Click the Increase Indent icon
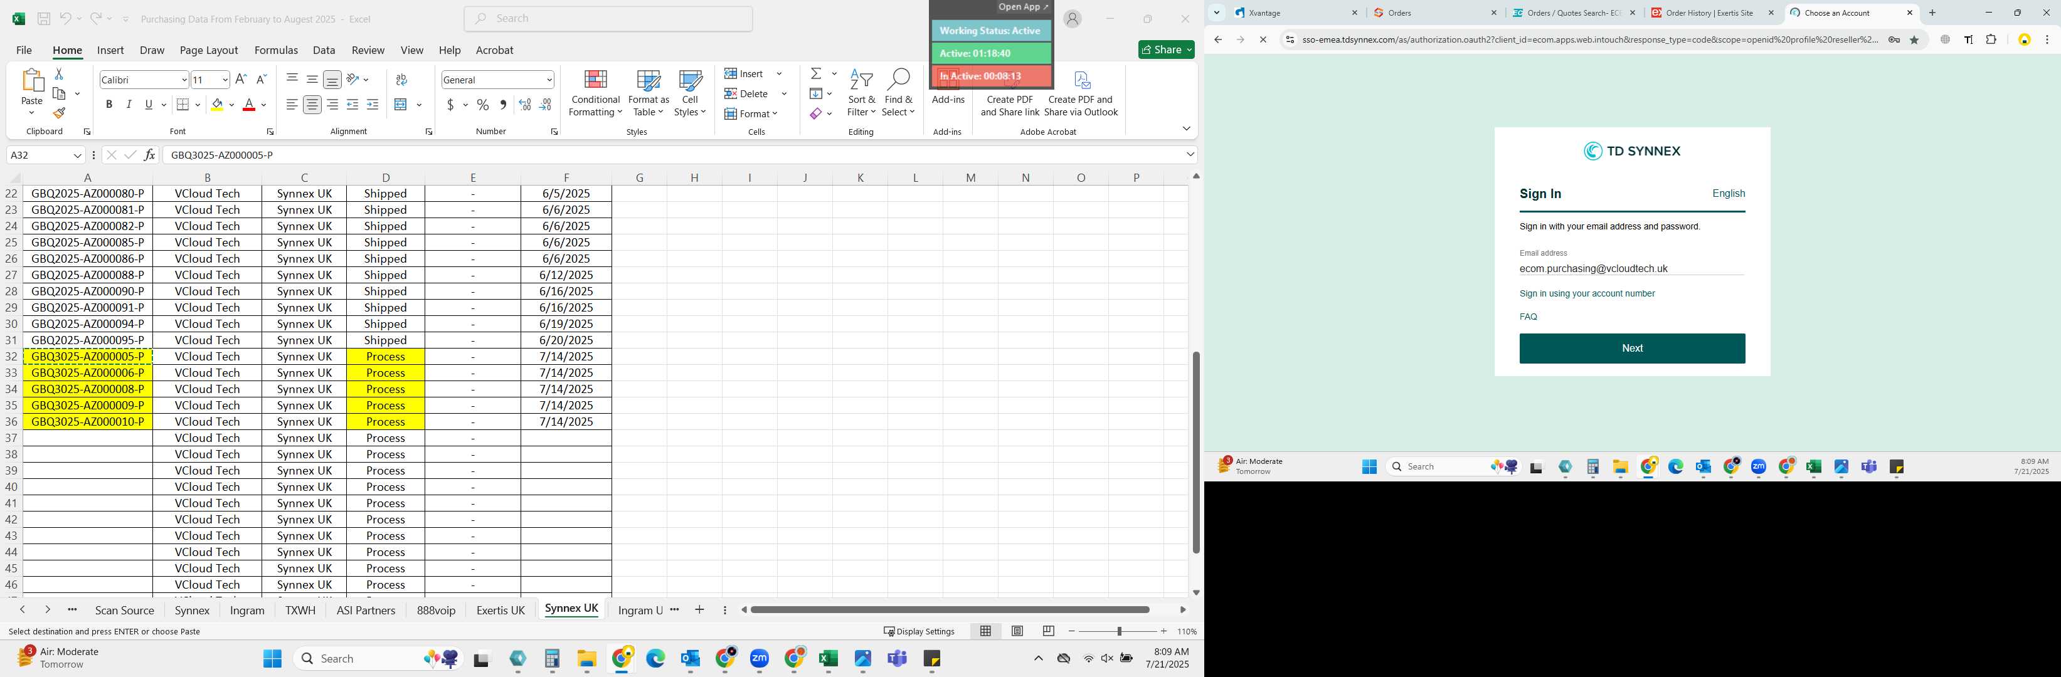 pos(372,105)
